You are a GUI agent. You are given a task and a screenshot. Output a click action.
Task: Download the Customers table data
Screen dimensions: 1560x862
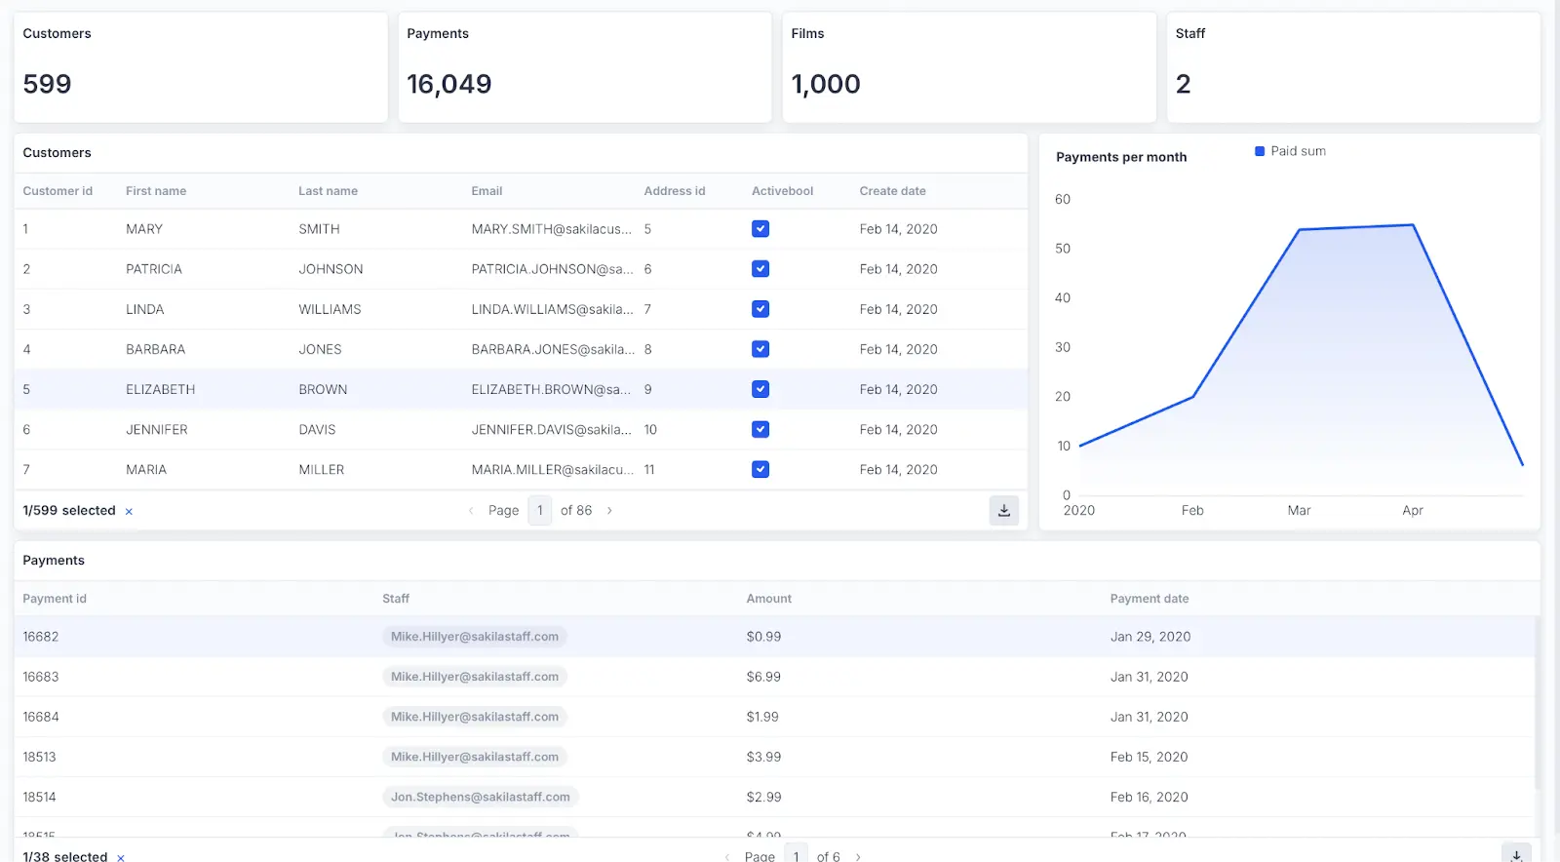tap(1003, 510)
